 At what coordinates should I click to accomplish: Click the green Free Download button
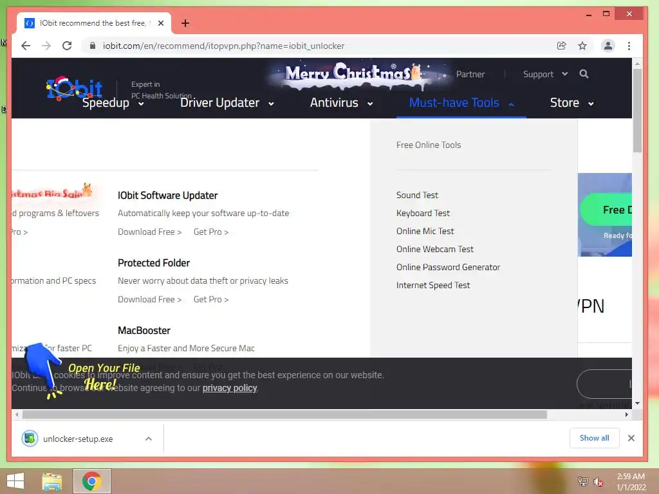[606, 210]
